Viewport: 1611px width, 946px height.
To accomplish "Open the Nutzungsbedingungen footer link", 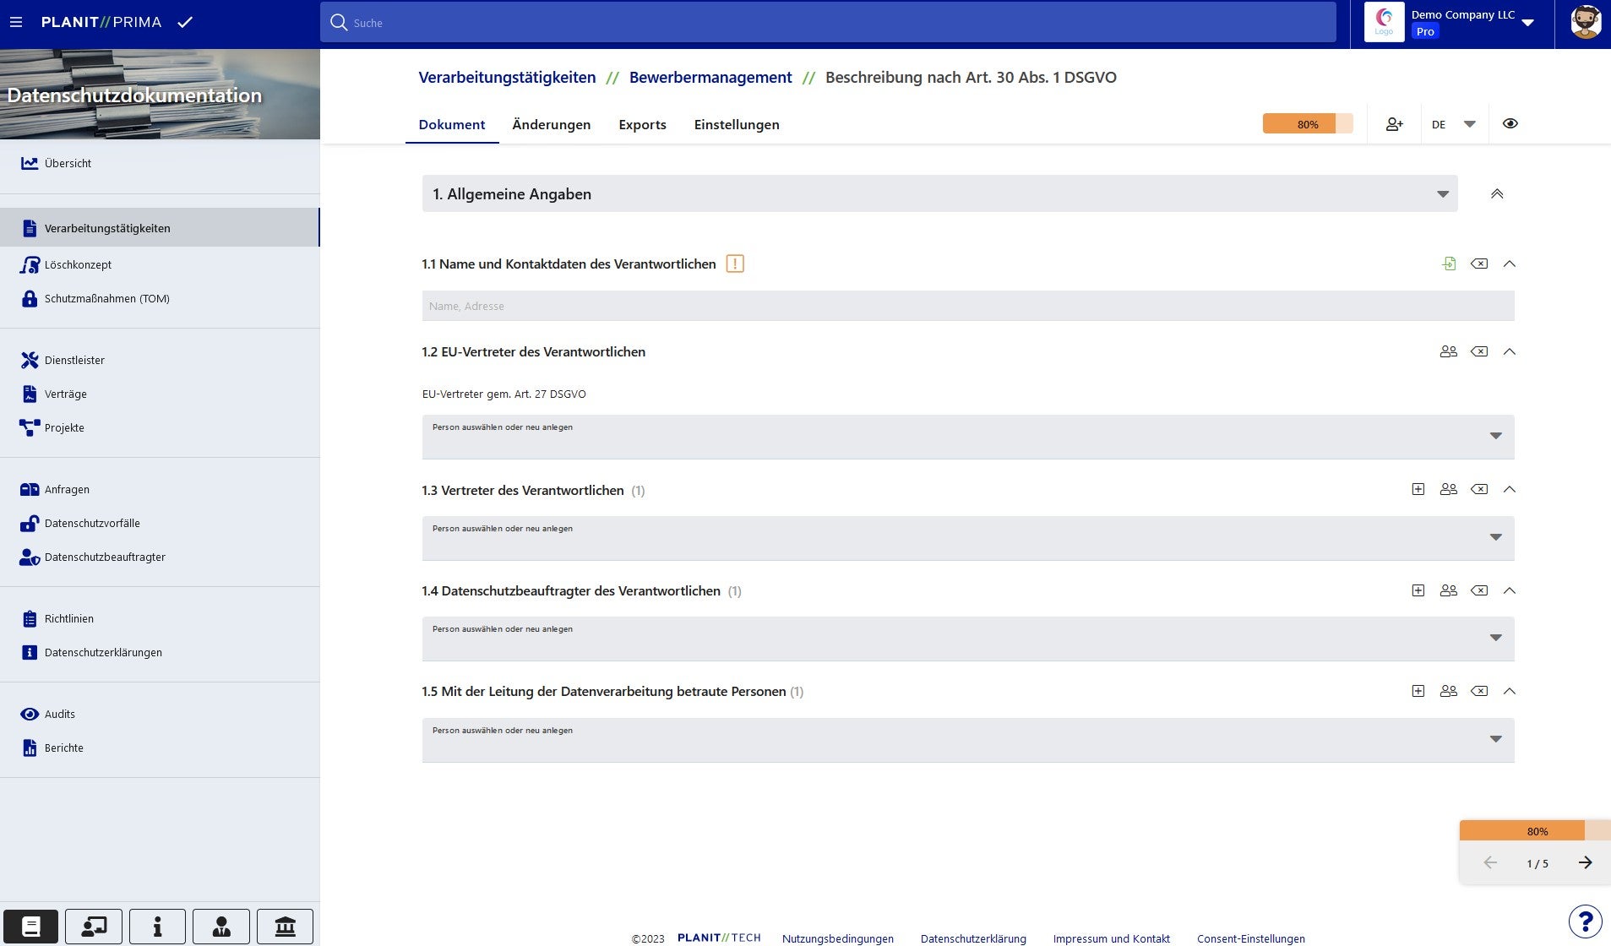I will coord(838,938).
